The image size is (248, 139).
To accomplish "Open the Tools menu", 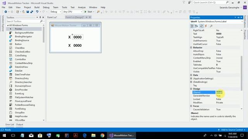I will (64, 7).
